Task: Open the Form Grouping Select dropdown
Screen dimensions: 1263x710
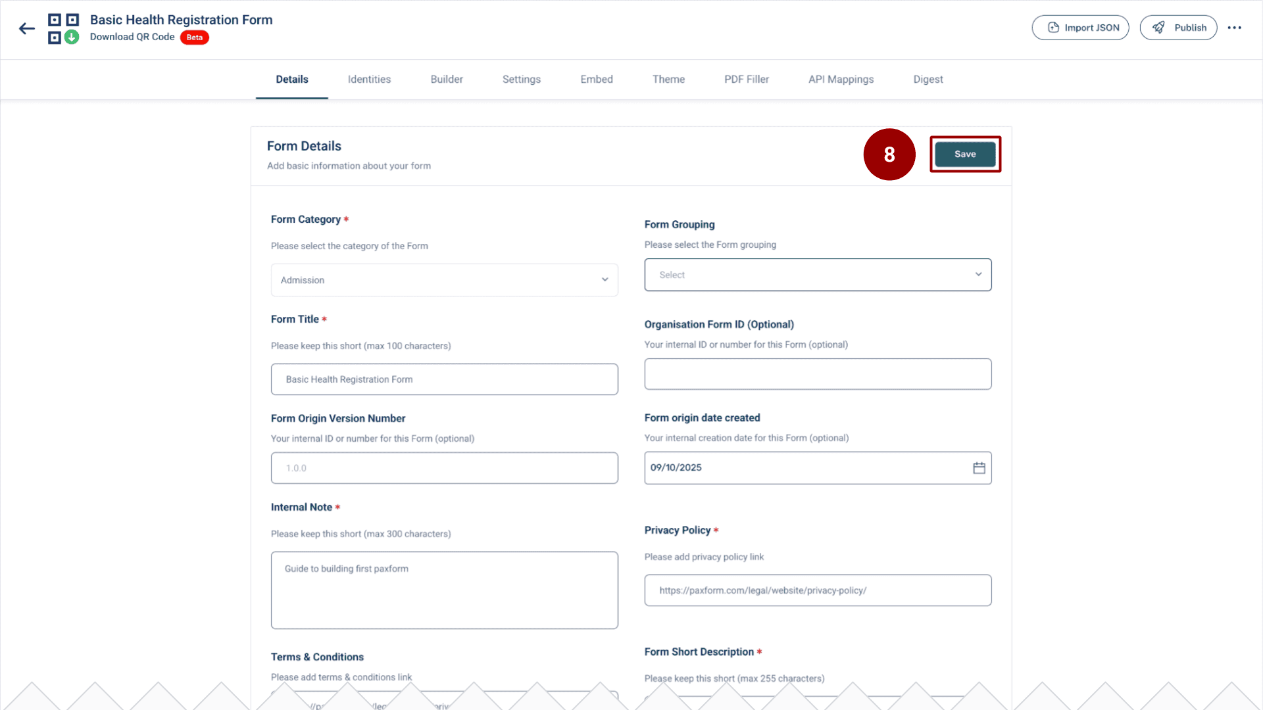Action: 818,274
